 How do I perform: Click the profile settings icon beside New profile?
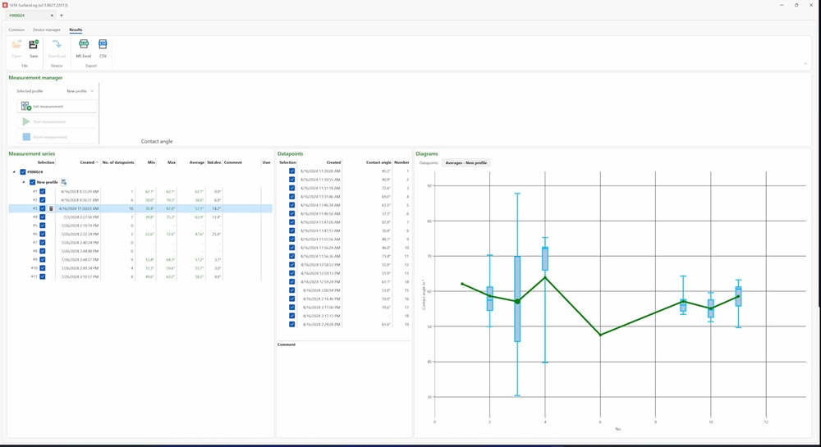(x=64, y=182)
